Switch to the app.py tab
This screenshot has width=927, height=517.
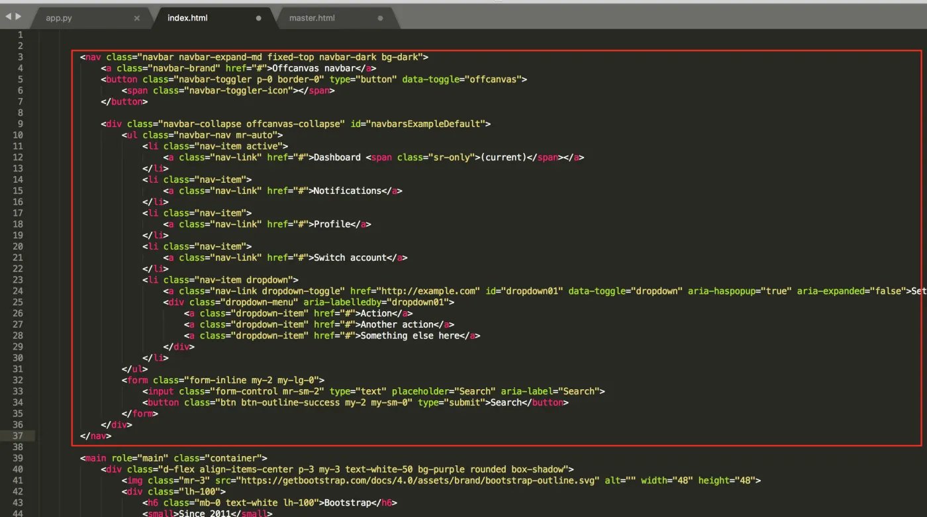point(59,19)
